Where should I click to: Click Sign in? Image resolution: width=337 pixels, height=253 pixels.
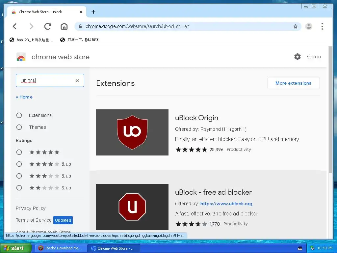coord(313,57)
